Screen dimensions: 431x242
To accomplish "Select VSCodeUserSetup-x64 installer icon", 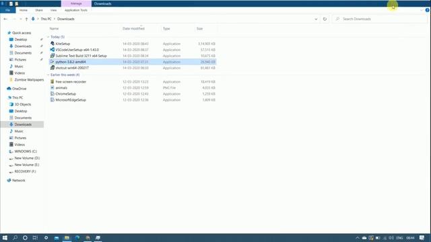I will click(x=53, y=50).
